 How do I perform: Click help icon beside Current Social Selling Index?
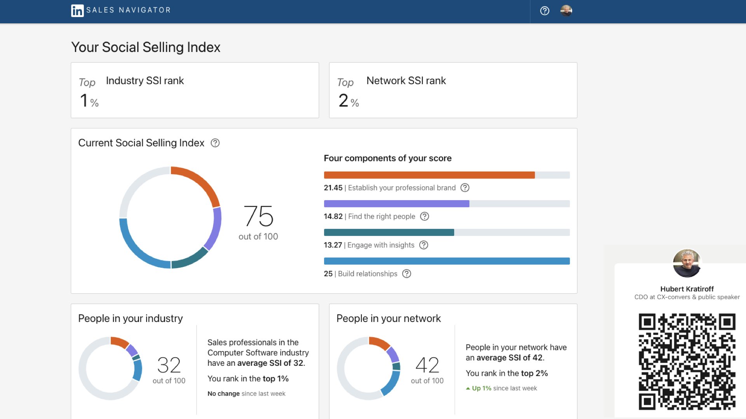coord(215,143)
